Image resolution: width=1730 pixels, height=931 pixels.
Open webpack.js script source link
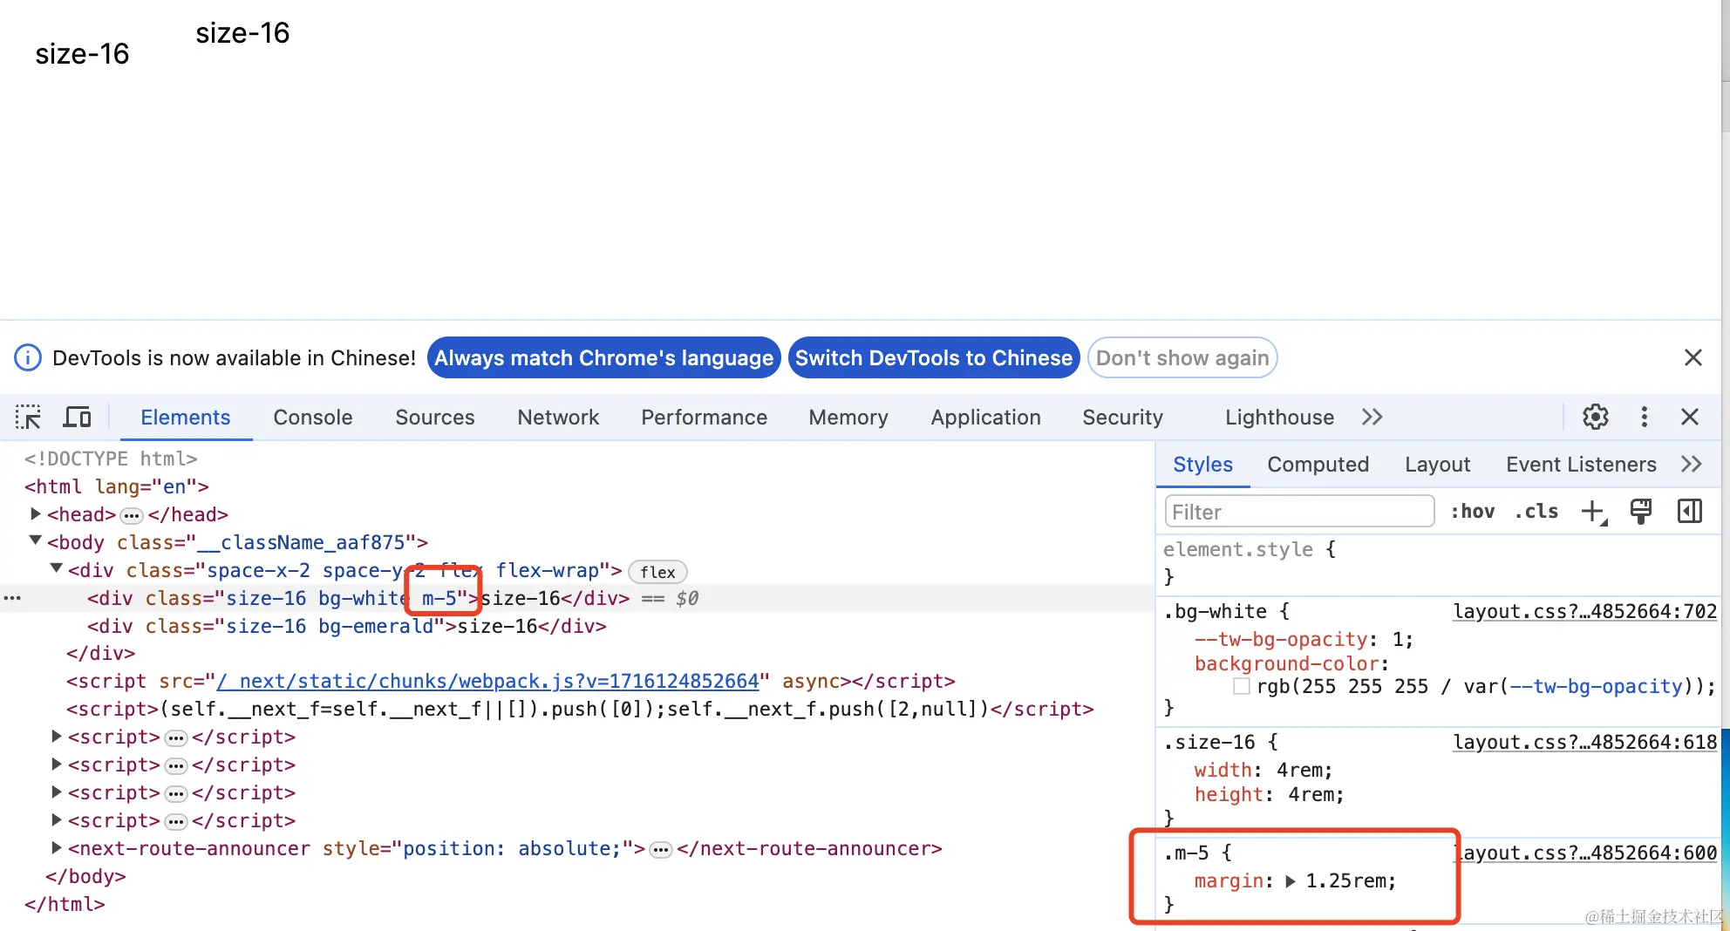(488, 681)
